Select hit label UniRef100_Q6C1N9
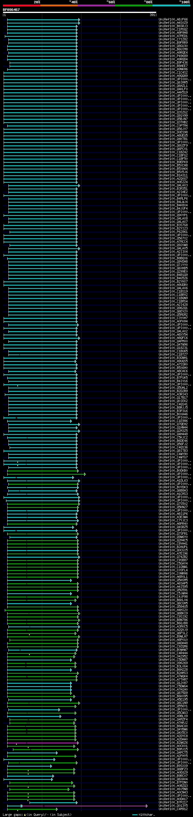This screenshot has width=193, height=817. click(x=173, y=703)
